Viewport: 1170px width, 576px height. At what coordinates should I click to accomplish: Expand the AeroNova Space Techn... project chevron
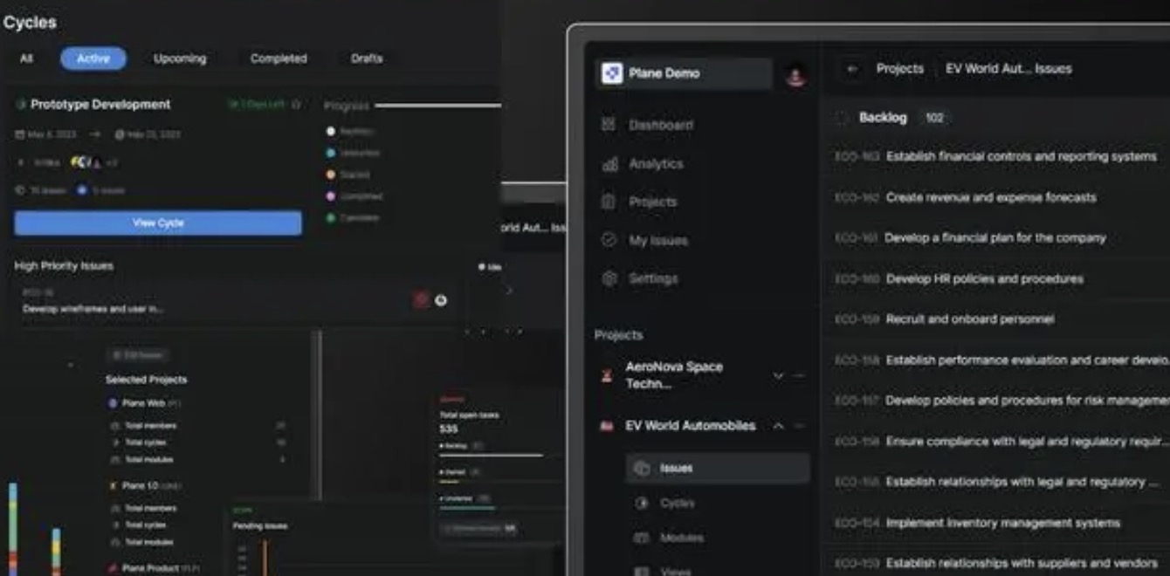[778, 376]
